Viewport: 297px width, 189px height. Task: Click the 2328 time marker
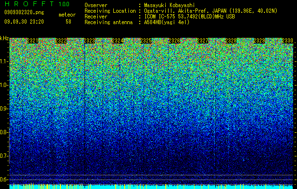[x=231, y=41]
